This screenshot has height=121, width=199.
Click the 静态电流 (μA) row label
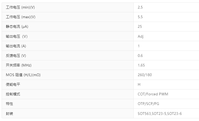click(x=17, y=26)
